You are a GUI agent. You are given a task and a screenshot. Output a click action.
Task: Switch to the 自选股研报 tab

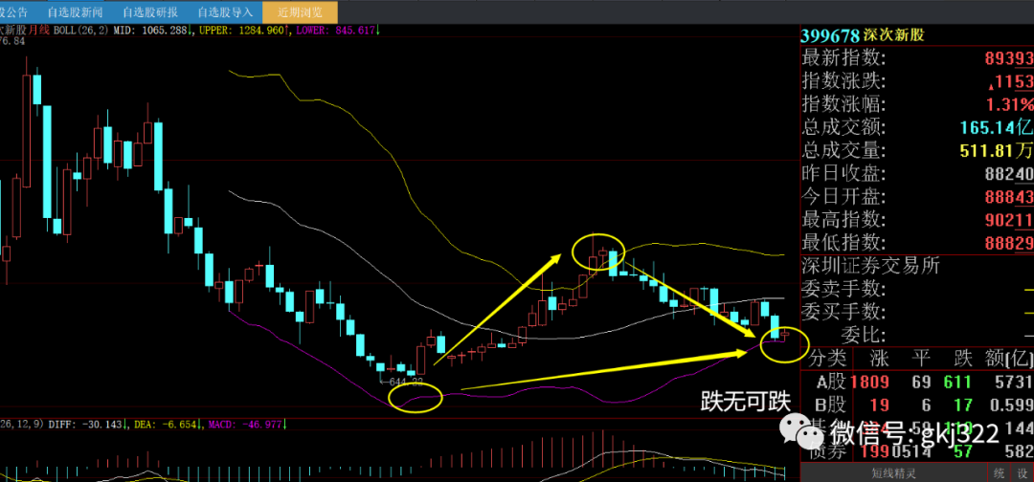tap(150, 11)
